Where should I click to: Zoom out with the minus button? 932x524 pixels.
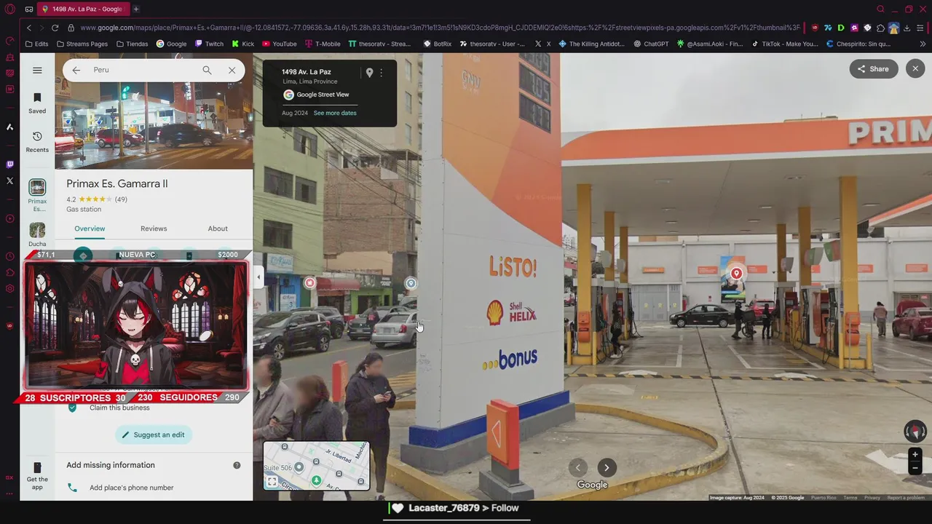pos(915,469)
